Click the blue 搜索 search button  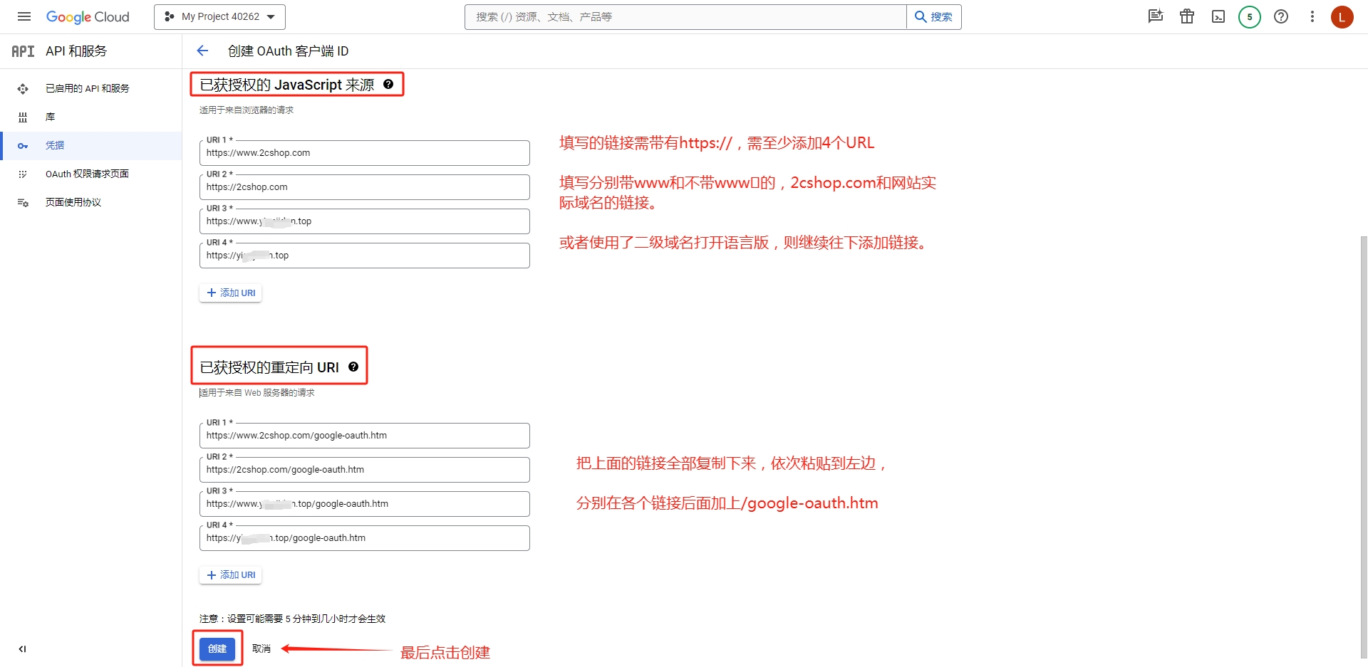pos(934,17)
